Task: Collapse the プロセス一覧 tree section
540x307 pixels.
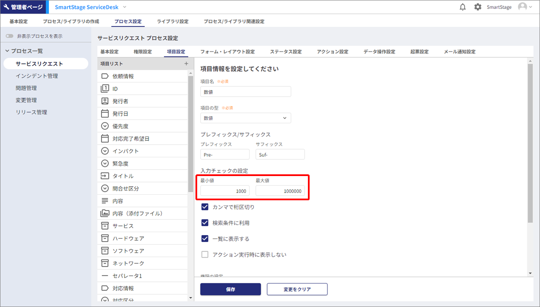Action: (7, 51)
